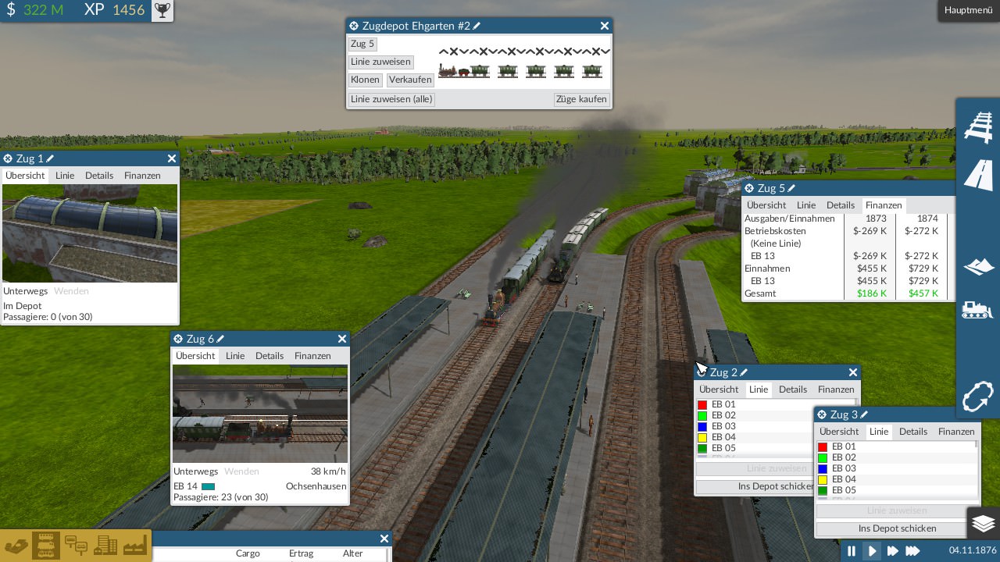Open the line manager loop icon
The height and width of the screenshot is (562, 1000).
[x=978, y=397]
